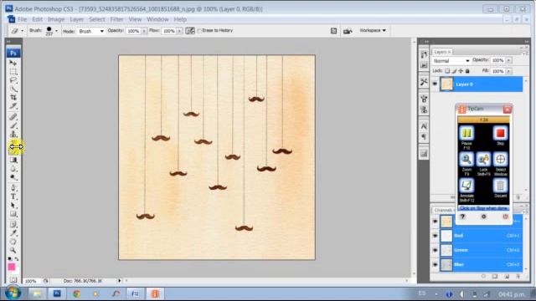The image size is (536, 301).
Task: Toggle lock position icon
Action: (x=461, y=71)
